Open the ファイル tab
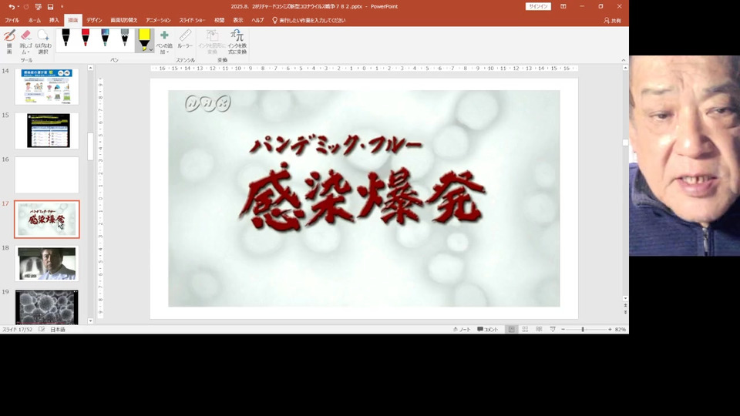Screen dimensions: 740x416 point(12,20)
